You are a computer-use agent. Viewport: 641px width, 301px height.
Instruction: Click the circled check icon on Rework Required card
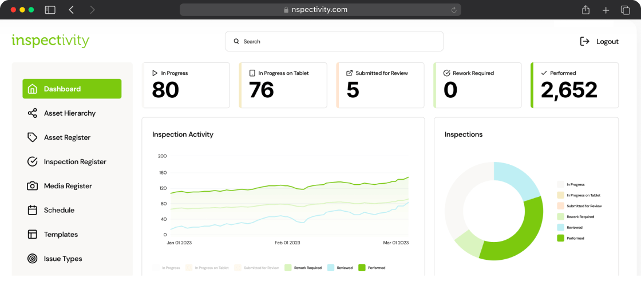447,73
